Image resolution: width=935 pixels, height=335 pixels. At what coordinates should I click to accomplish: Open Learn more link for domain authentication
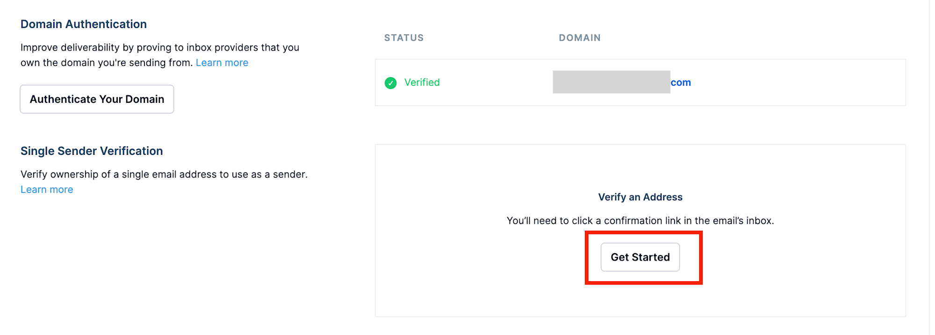tap(222, 63)
